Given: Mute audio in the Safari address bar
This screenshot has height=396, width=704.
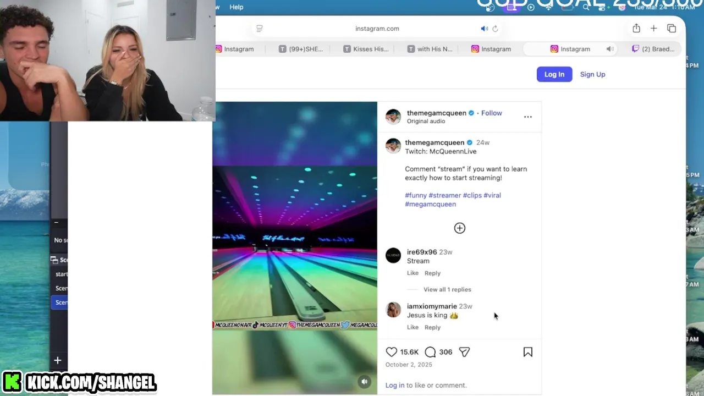Looking at the screenshot, I should click(484, 29).
